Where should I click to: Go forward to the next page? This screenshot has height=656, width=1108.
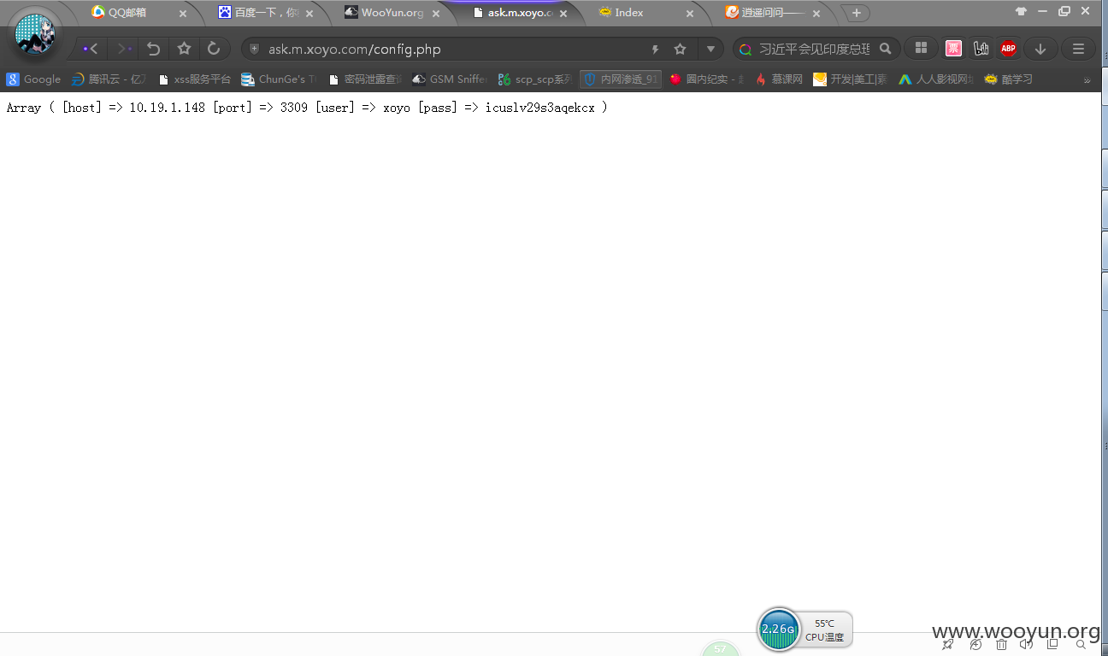125,49
